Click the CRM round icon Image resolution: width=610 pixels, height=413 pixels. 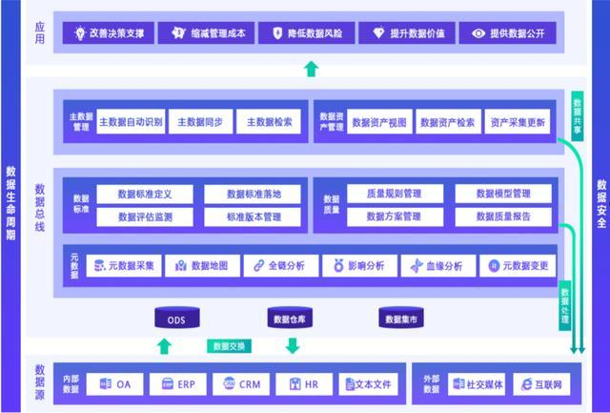tap(229, 383)
